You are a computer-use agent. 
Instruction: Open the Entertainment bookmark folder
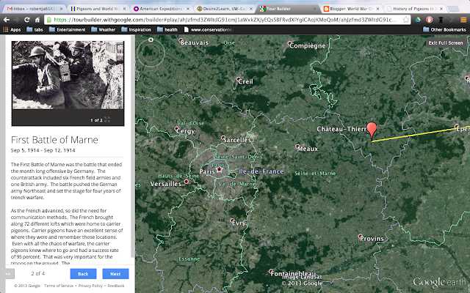click(67, 29)
